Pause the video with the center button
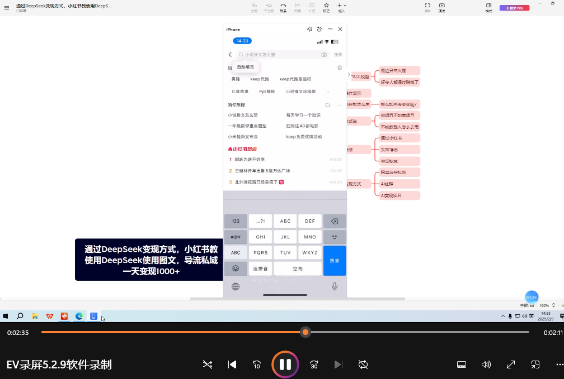This screenshot has height=379, width=564. [x=285, y=364]
